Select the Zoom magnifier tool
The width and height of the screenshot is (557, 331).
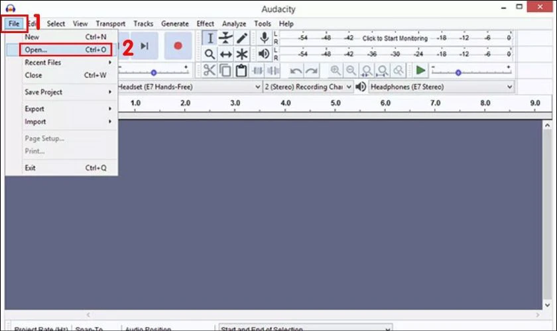210,54
